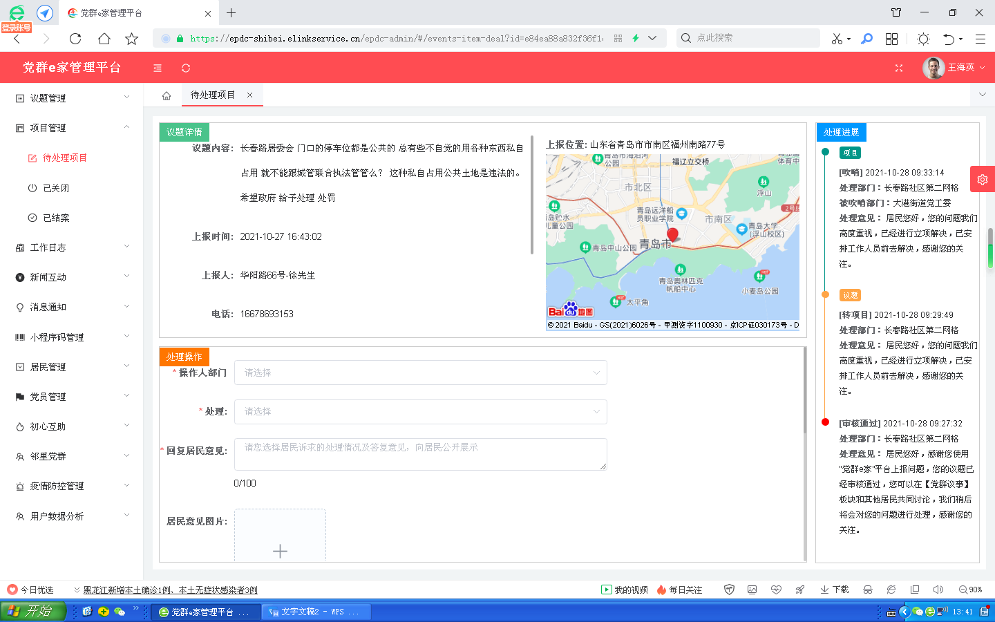
Task: Collapse 项目管理 menu
Action: point(72,128)
